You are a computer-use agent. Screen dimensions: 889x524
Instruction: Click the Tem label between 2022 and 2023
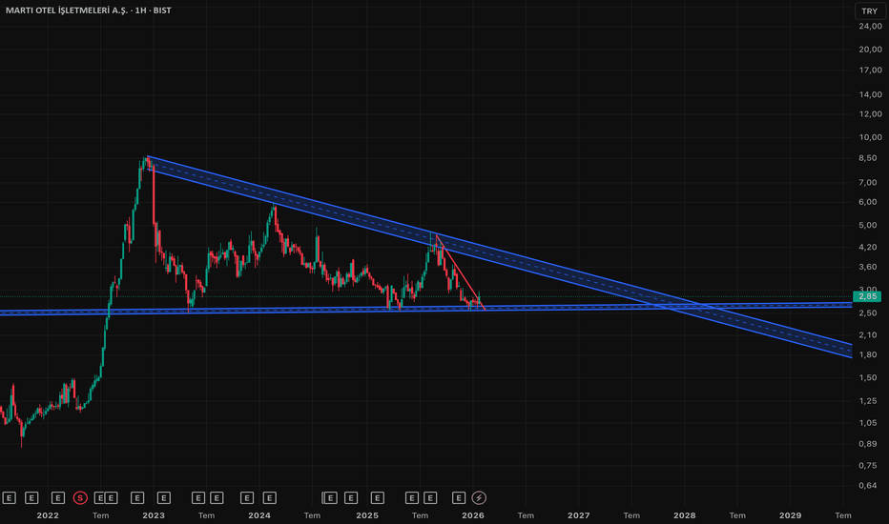tap(100, 515)
